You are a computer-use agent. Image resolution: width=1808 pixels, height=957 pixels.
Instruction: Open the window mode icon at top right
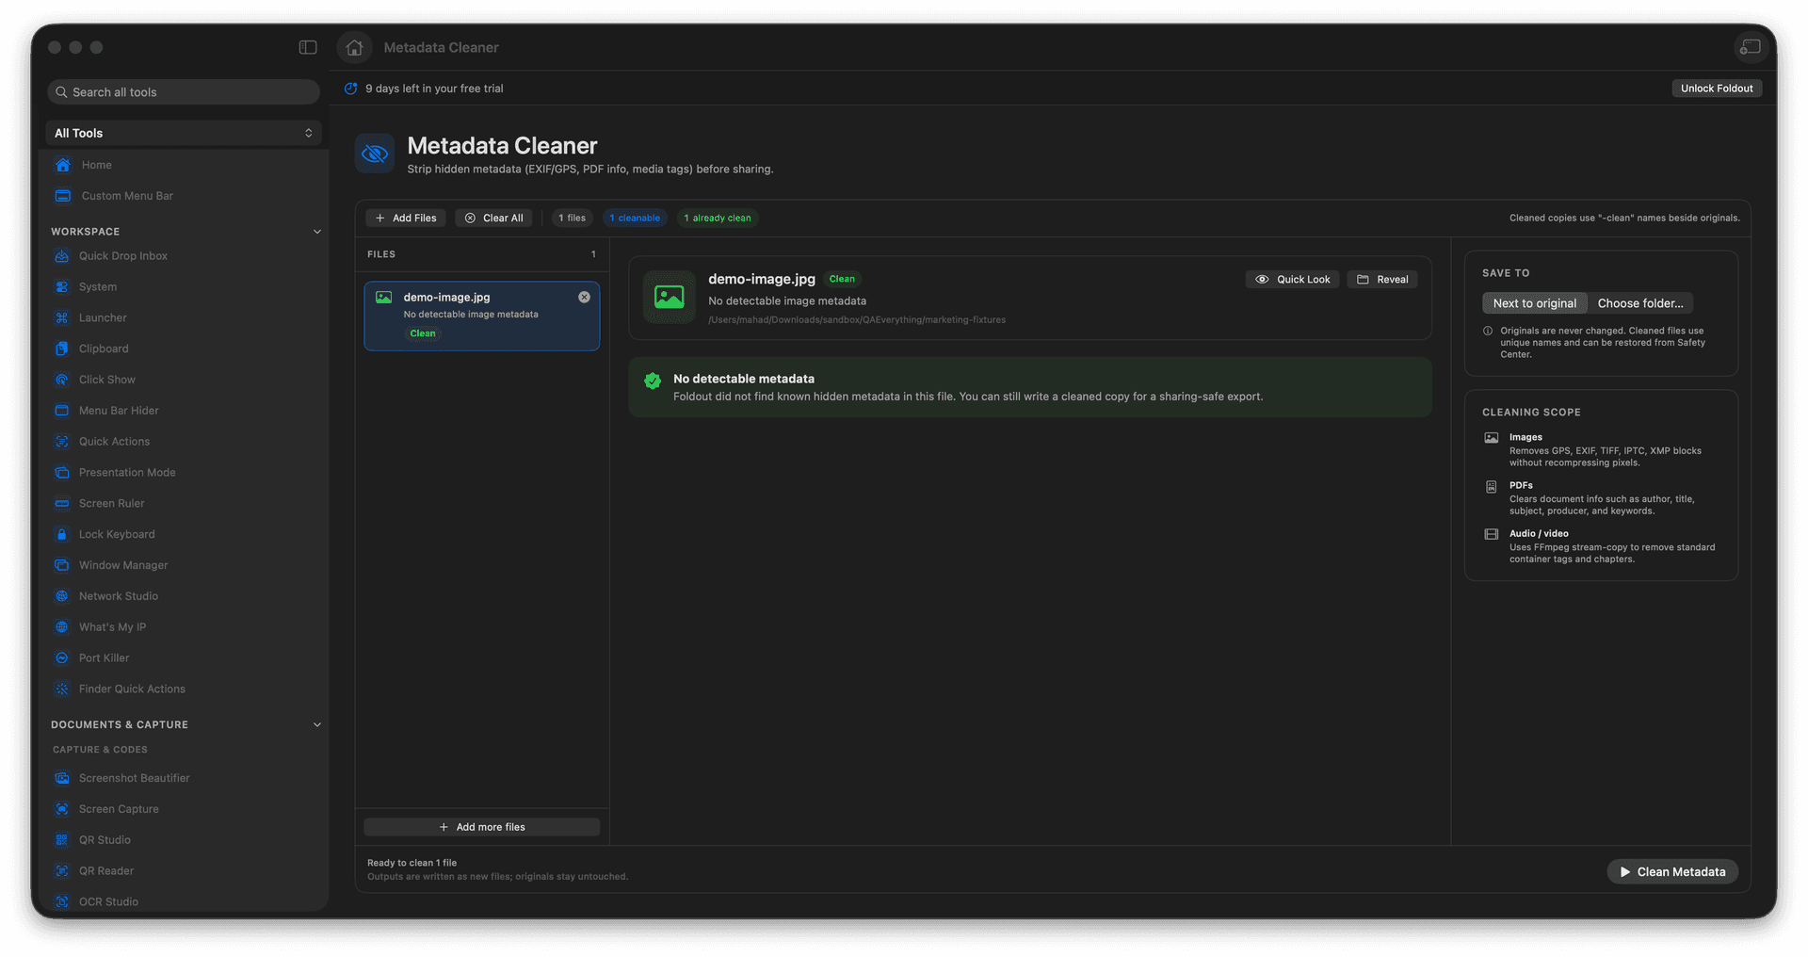(1750, 47)
